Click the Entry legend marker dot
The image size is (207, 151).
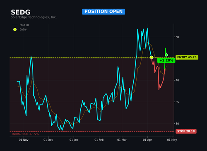(15, 29)
